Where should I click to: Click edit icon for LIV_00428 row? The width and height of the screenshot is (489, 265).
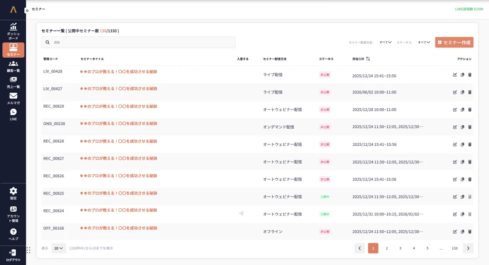pos(455,75)
